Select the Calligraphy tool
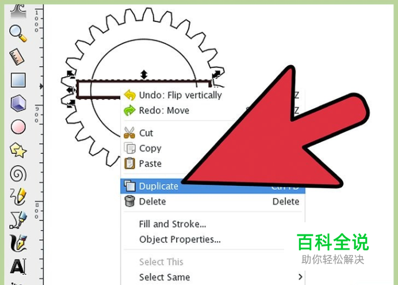Viewport: 398px width, 285px height. point(18,243)
